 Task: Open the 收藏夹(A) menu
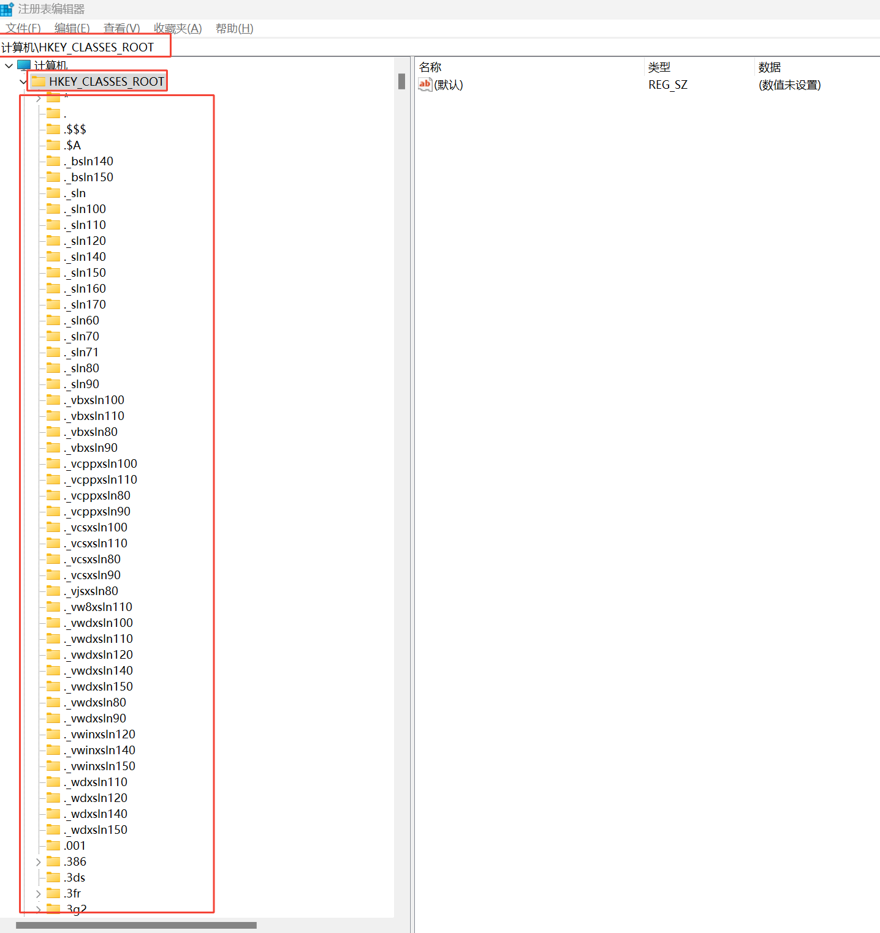coord(178,28)
